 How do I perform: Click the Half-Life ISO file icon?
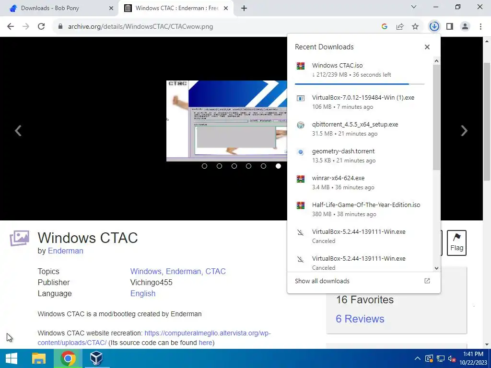(x=301, y=206)
